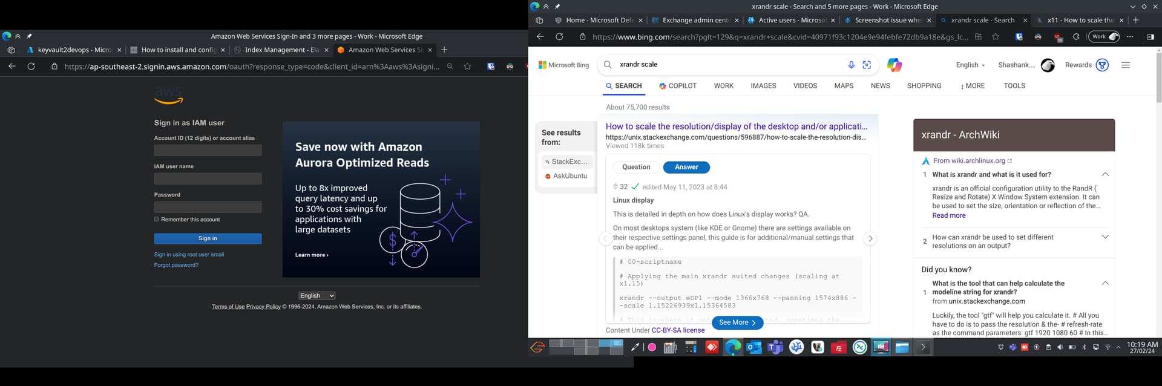1162x386 pixels.
Task: Open Bluetooth tray icon
Action: coord(1084,347)
